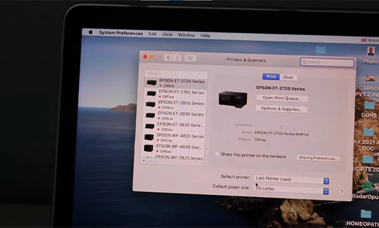Viewport: 379px width, 228px height.
Task: Open the Help menu
Action: coord(205,35)
